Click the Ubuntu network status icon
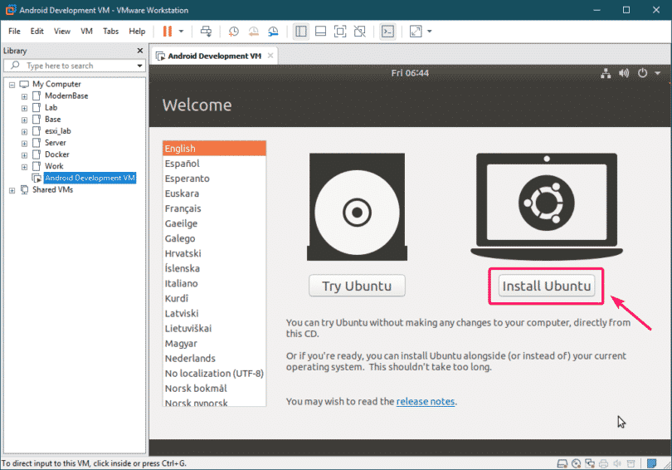 point(606,73)
